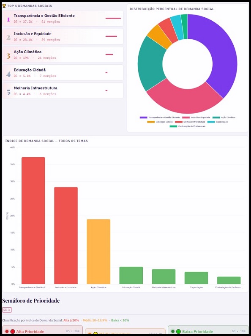Screen dimensions: 251x336
Task: Toggle teal Ação Climática legend swatch
Action: click(216, 117)
